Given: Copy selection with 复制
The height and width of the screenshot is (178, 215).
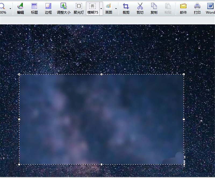Looking at the screenshot, I should pyautogui.click(x=154, y=9).
